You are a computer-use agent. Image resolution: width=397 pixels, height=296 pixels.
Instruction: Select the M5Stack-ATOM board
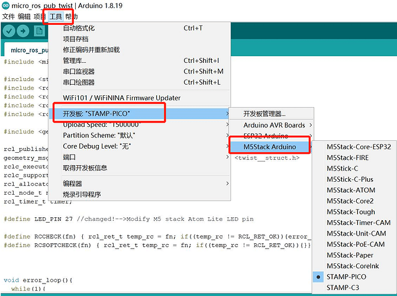354,190
